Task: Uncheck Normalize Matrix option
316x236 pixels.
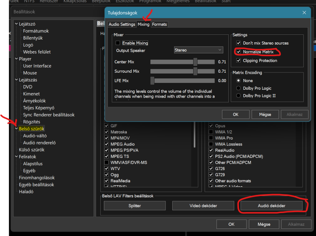Action: [239, 52]
